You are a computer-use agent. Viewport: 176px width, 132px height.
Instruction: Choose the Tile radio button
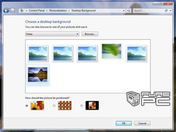coord(54,106)
